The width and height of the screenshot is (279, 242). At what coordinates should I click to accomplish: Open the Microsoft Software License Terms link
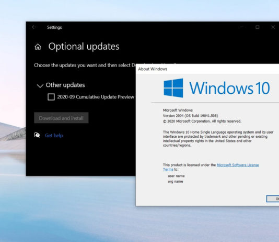(x=211, y=167)
